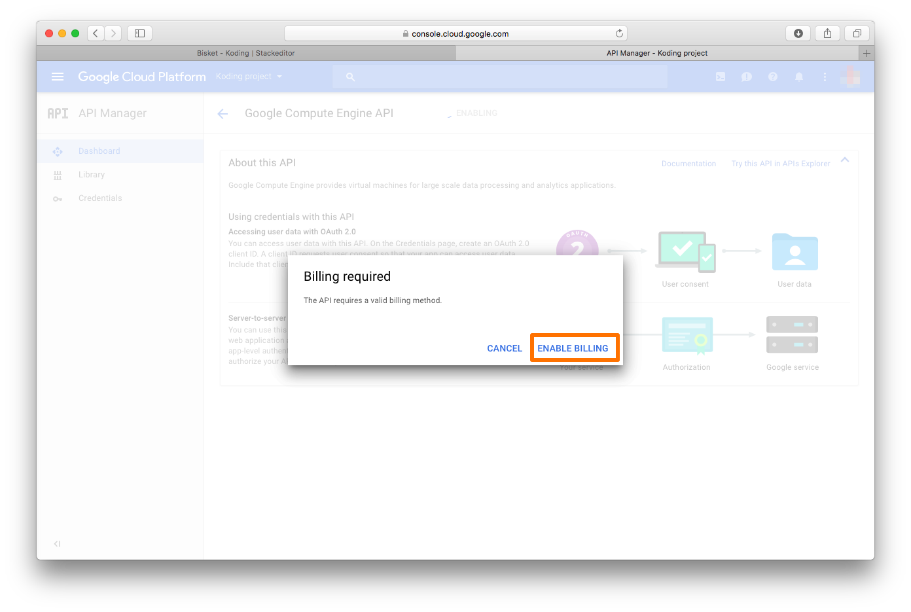The image size is (911, 612).
Task: Open the Koding project selector dropdown
Action: pyautogui.click(x=249, y=77)
